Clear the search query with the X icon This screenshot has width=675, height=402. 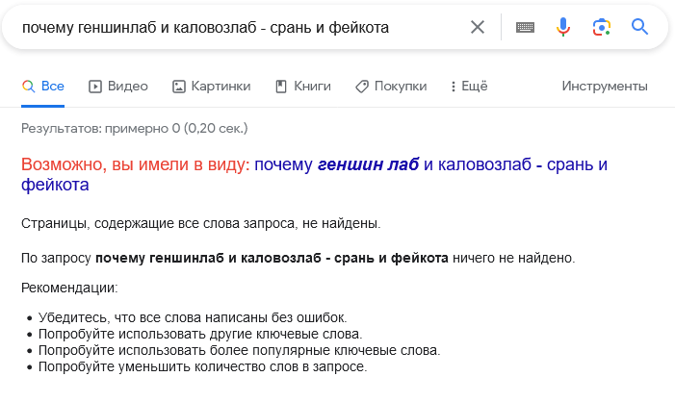[x=478, y=27]
